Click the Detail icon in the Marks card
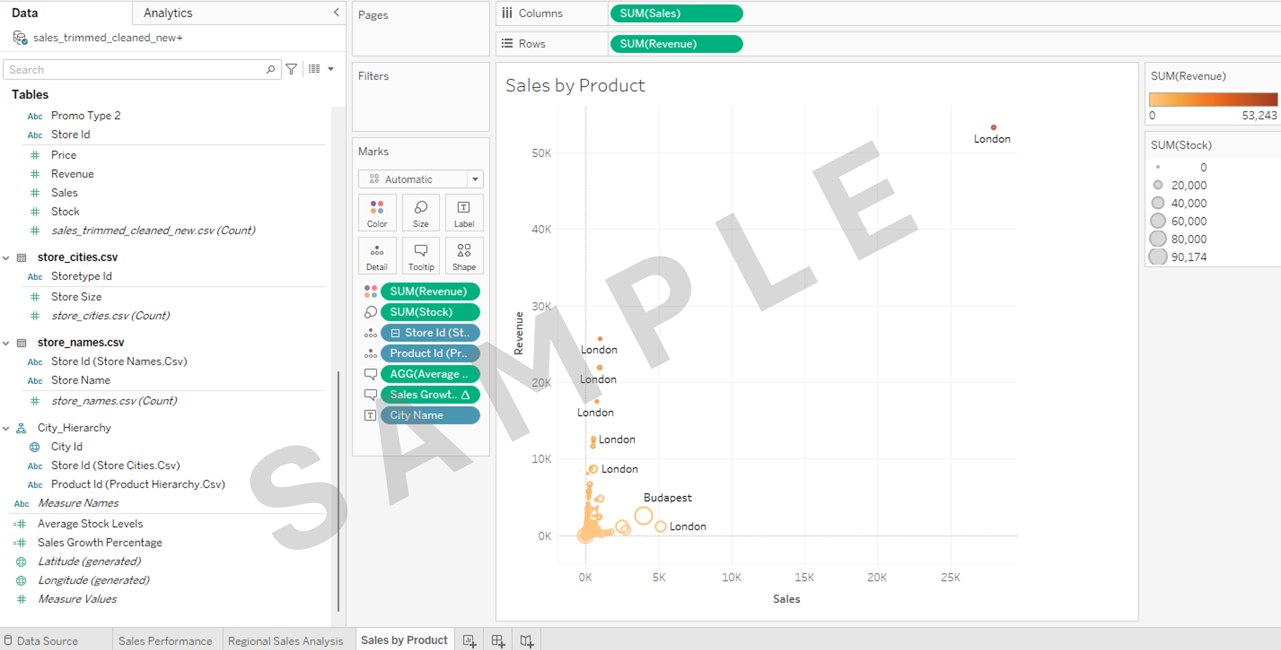Screen dimensions: 1281x650 pos(376,255)
